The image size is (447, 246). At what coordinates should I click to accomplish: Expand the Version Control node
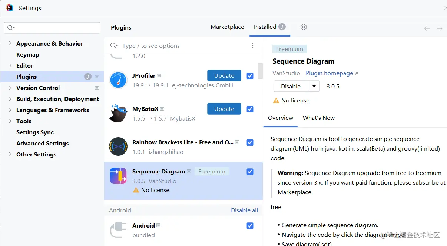(10, 88)
